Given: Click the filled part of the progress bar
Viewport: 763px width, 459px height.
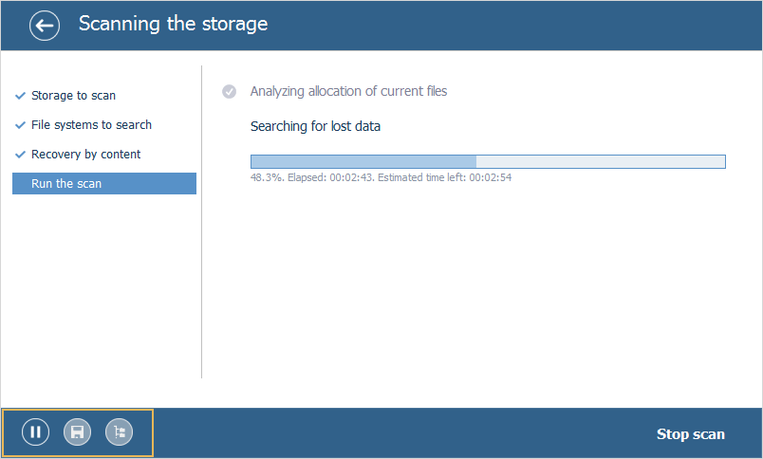Looking at the screenshot, I should tap(363, 161).
